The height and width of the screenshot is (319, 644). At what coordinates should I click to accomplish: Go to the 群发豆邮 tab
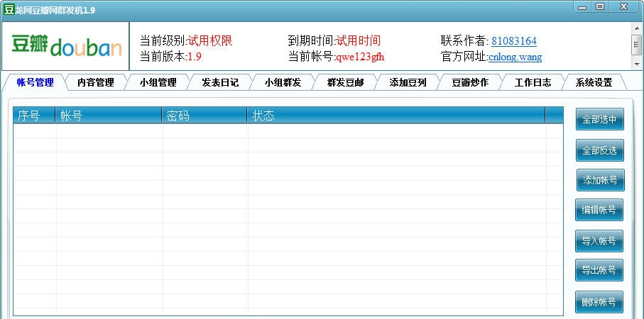(345, 82)
